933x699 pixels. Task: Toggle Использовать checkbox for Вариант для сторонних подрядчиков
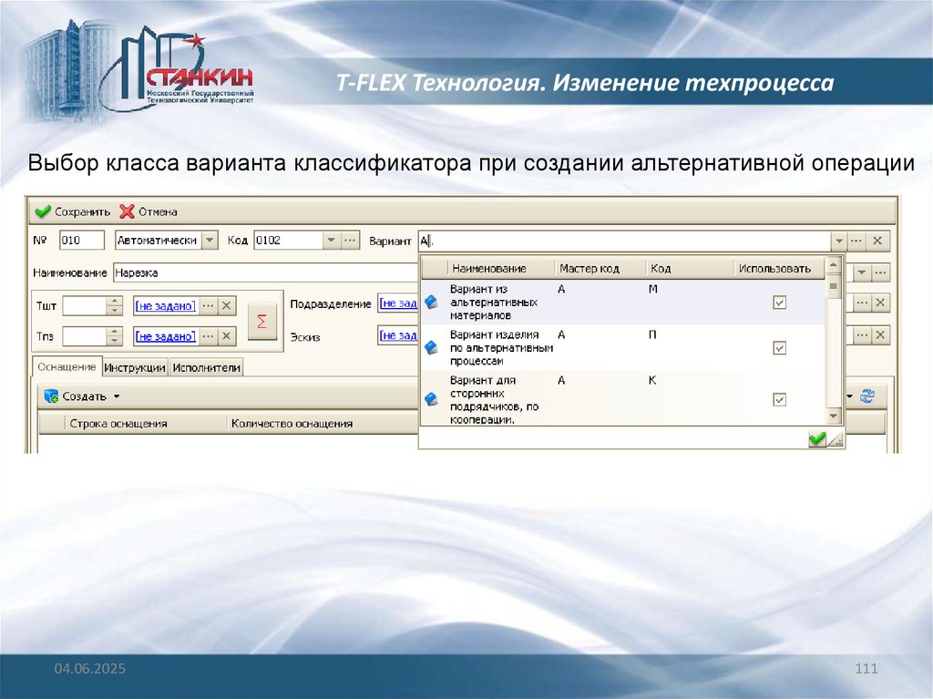tap(780, 399)
